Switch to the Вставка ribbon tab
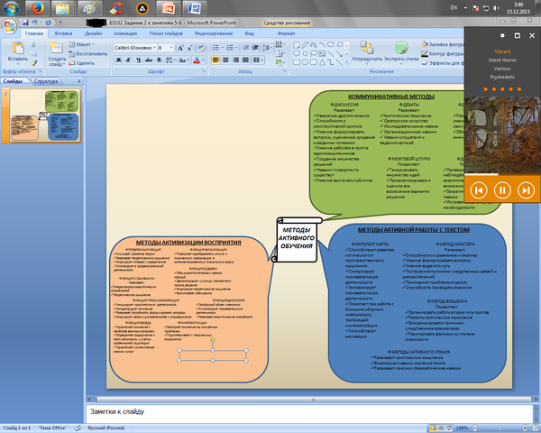This screenshot has height=433, width=541. point(64,32)
